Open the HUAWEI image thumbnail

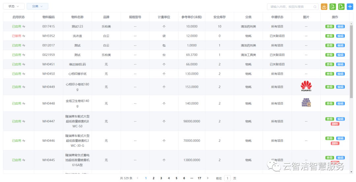(306, 87)
